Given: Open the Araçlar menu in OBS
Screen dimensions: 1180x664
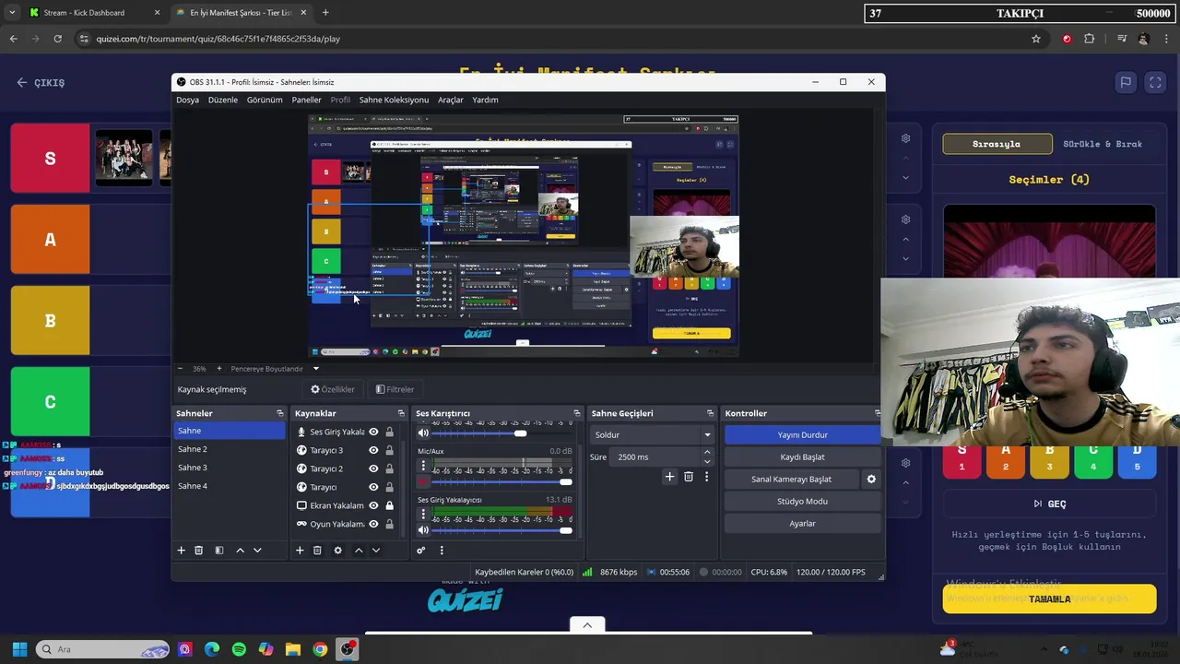Looking at the screenshot, I should pyautogui.click(x=451, y=100).
